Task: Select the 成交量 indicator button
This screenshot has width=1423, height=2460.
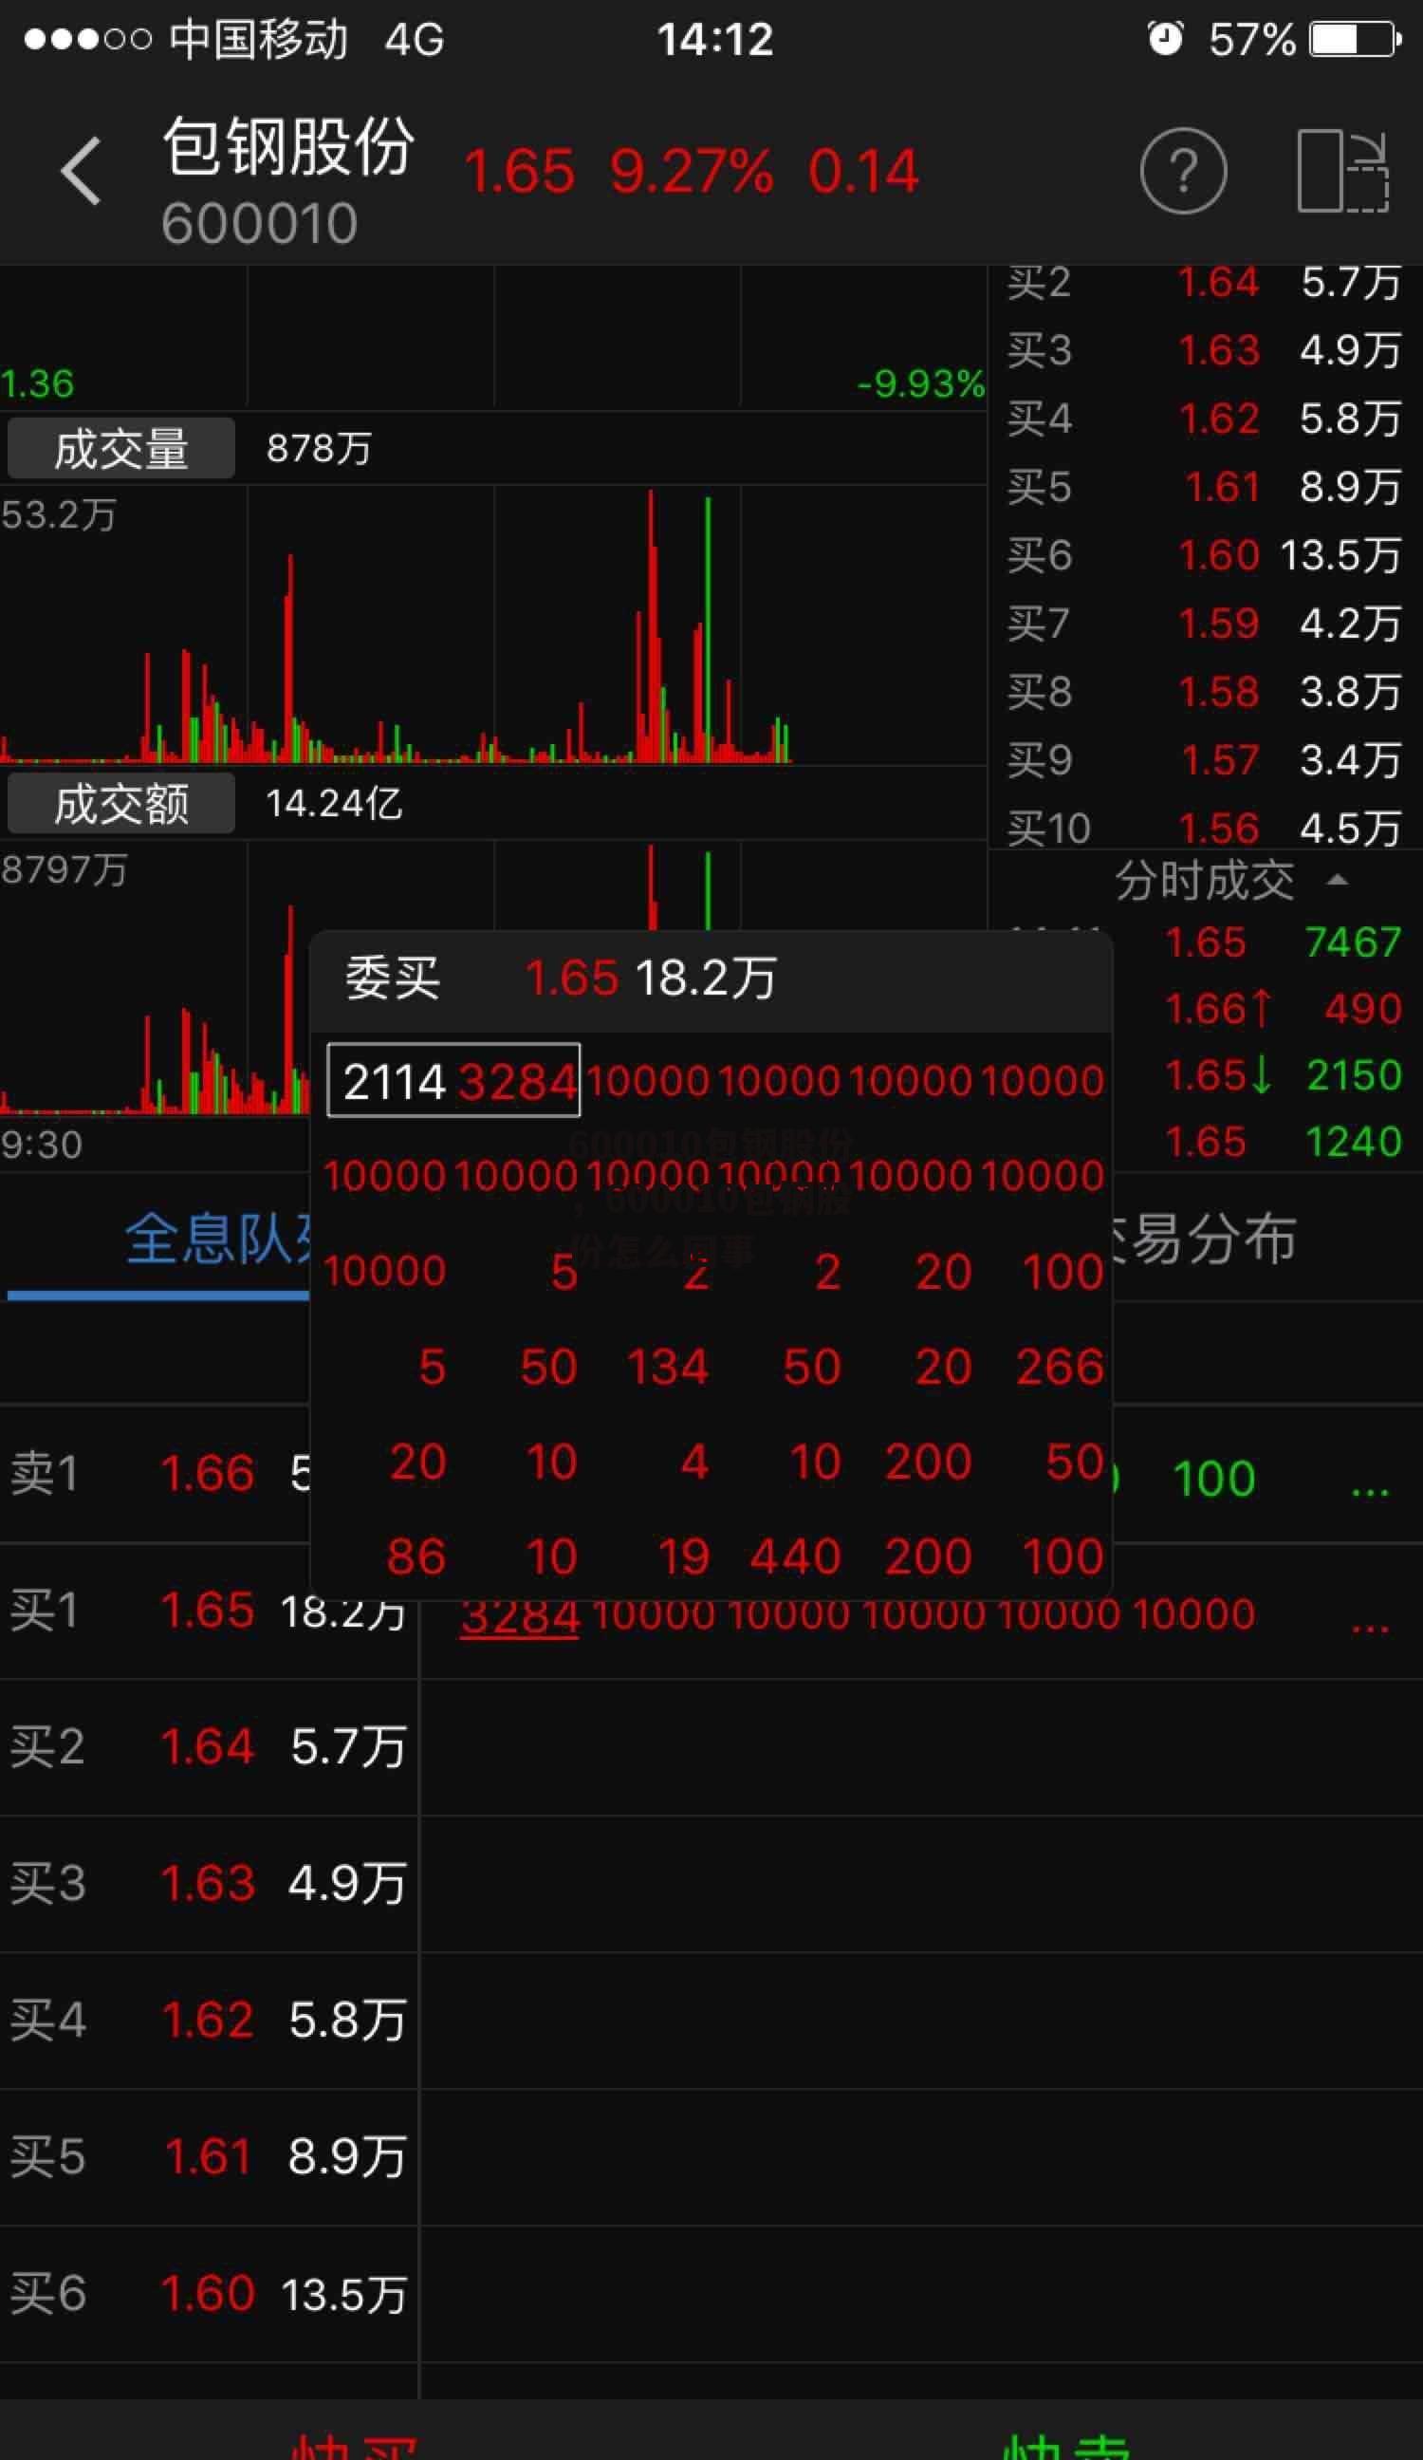Action: [121, 448]
